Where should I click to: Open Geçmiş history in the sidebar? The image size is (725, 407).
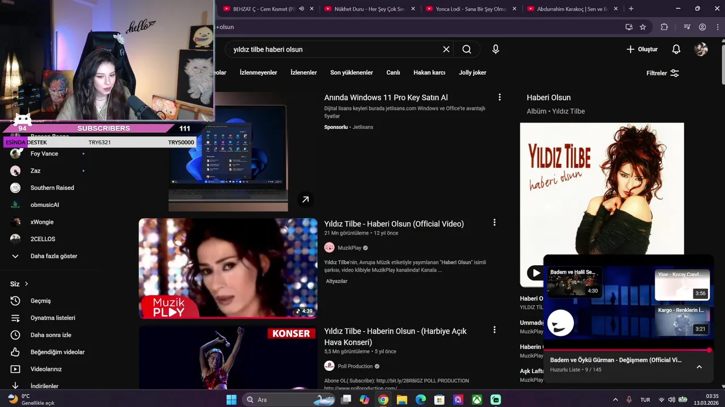[x=40, y=301]
